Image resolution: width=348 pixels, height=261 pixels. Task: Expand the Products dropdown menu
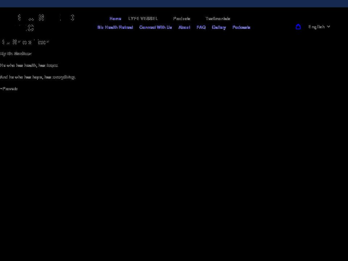pyautogui.click(x=182, y=18)
